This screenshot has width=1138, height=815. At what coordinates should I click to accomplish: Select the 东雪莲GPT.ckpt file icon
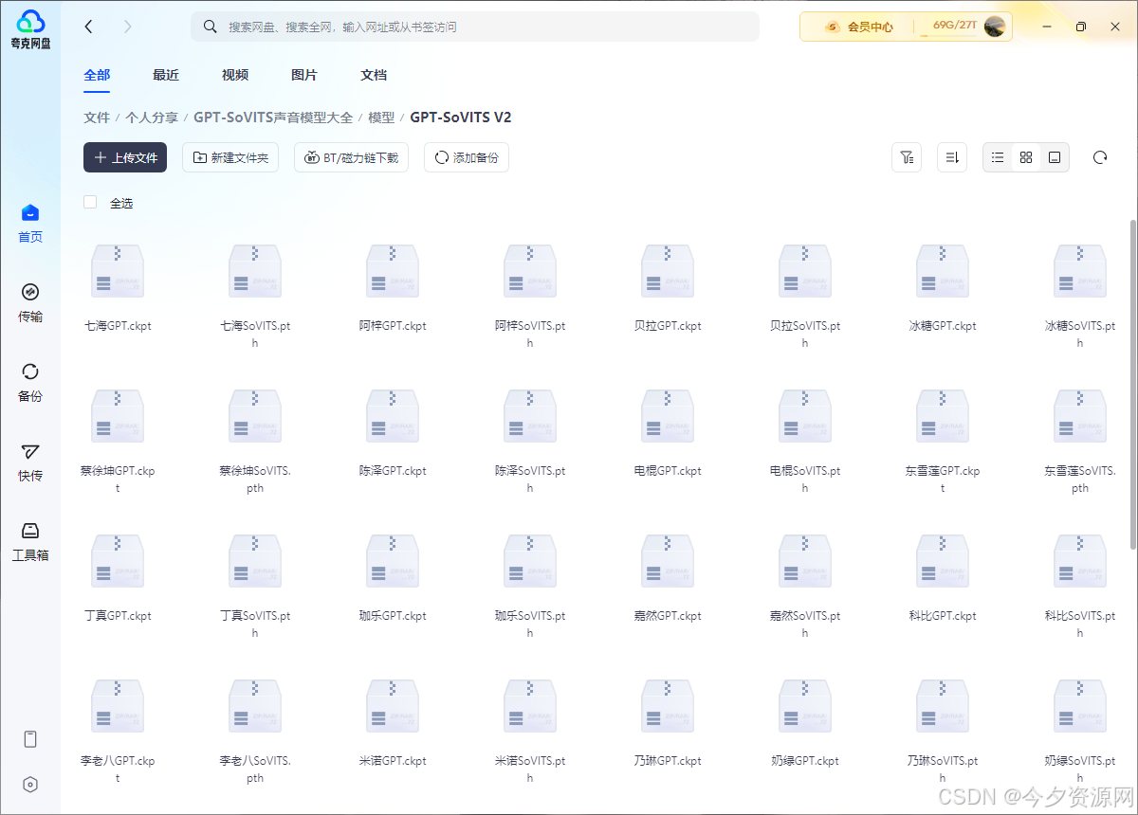point(943,416)
